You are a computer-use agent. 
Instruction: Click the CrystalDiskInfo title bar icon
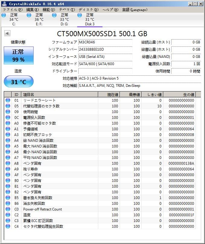pyautogui.click(x=4, y=4)
